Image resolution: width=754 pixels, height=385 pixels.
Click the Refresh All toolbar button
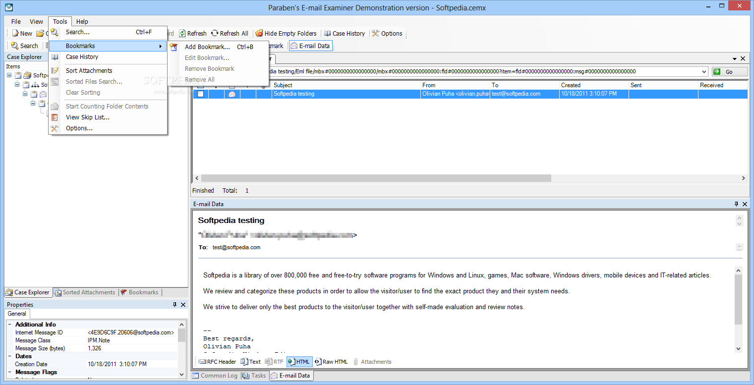point(230,34)
